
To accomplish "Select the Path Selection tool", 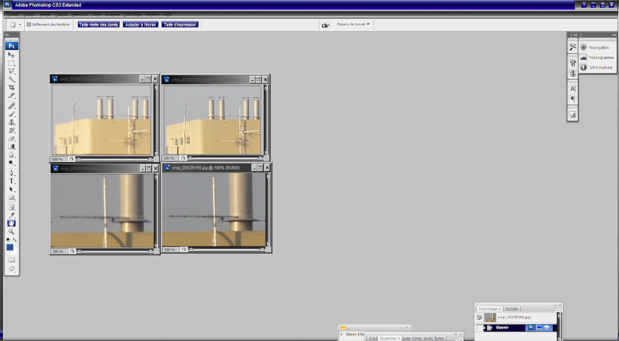I will [x=12, y=189].
